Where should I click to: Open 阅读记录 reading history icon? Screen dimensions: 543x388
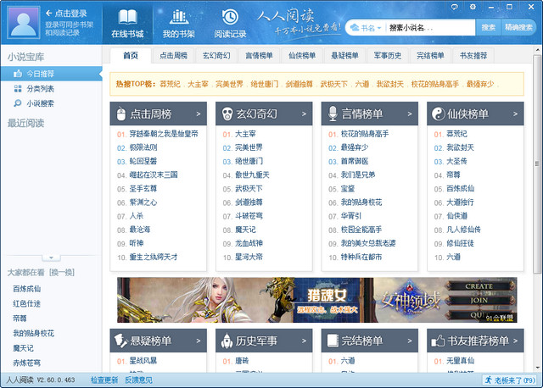pos(230,24)
